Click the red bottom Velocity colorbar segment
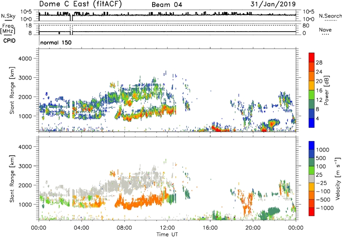This screenshot has height=237, width=342. (312, 212)
